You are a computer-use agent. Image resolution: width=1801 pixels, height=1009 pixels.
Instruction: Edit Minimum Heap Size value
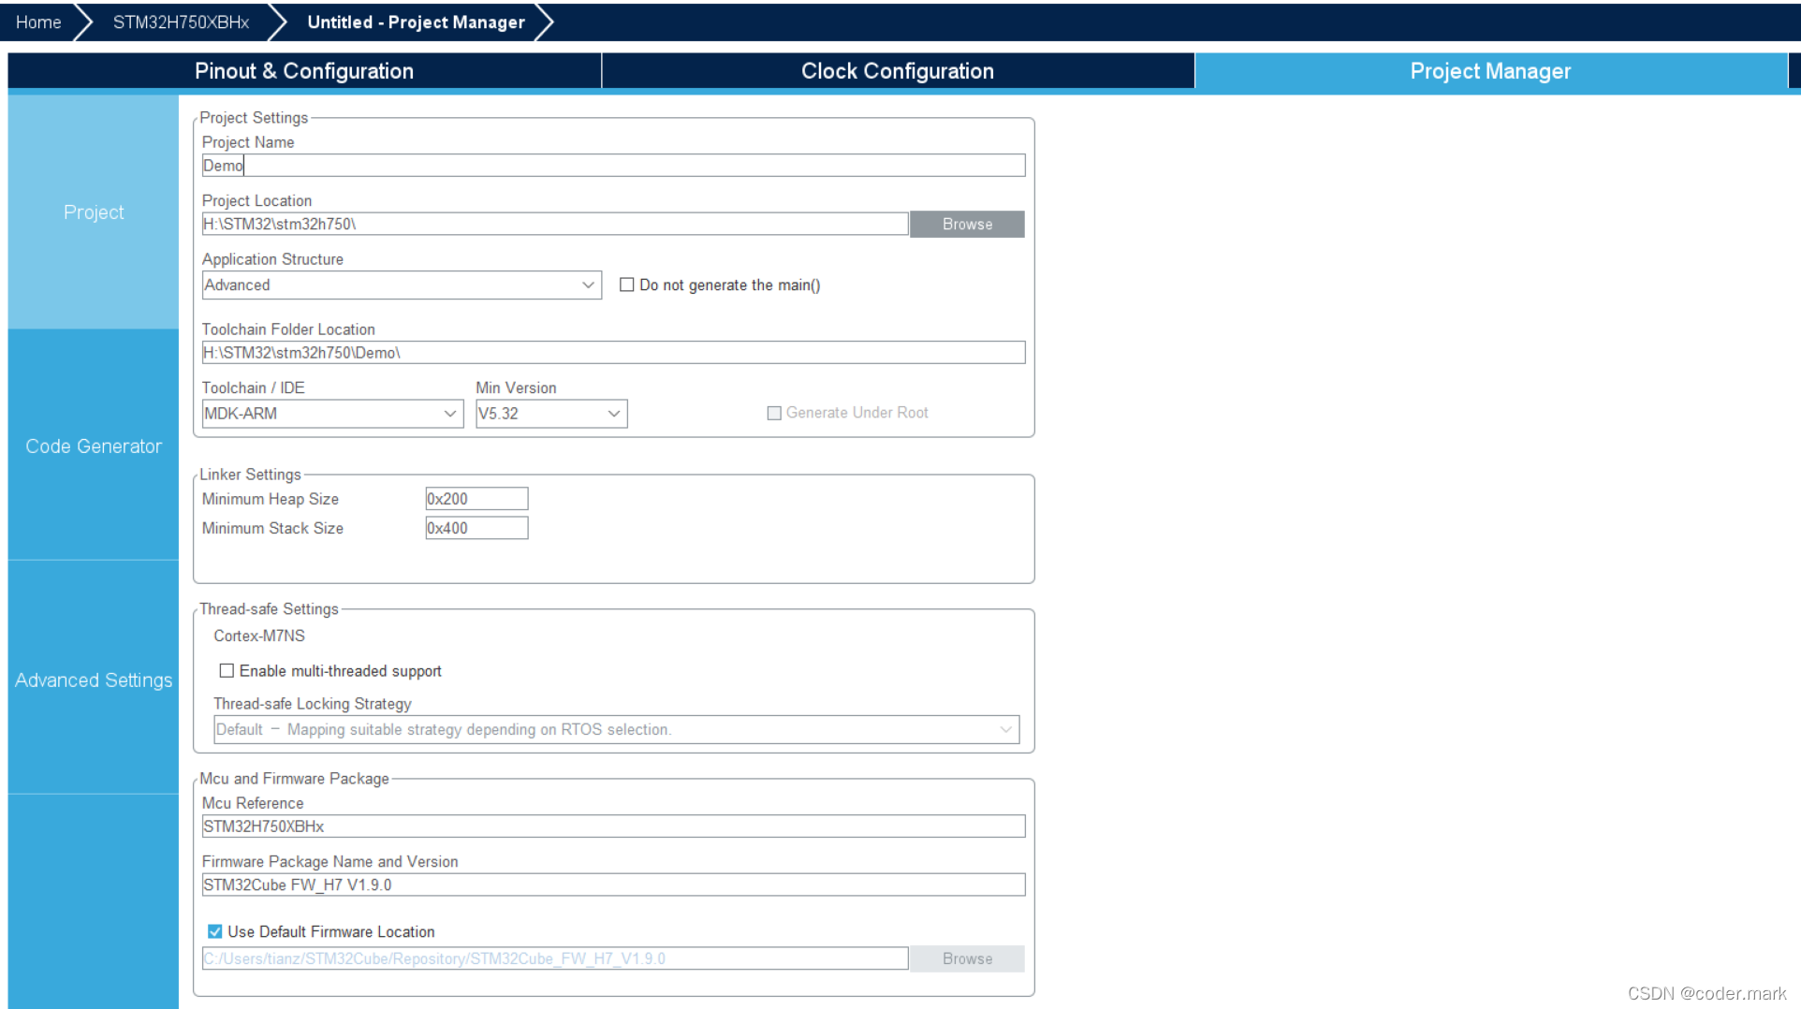pos(476,499)
